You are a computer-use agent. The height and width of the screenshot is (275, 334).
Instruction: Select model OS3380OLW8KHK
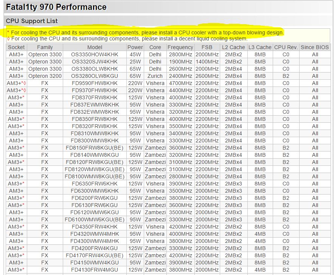click(x=95, y=69)
